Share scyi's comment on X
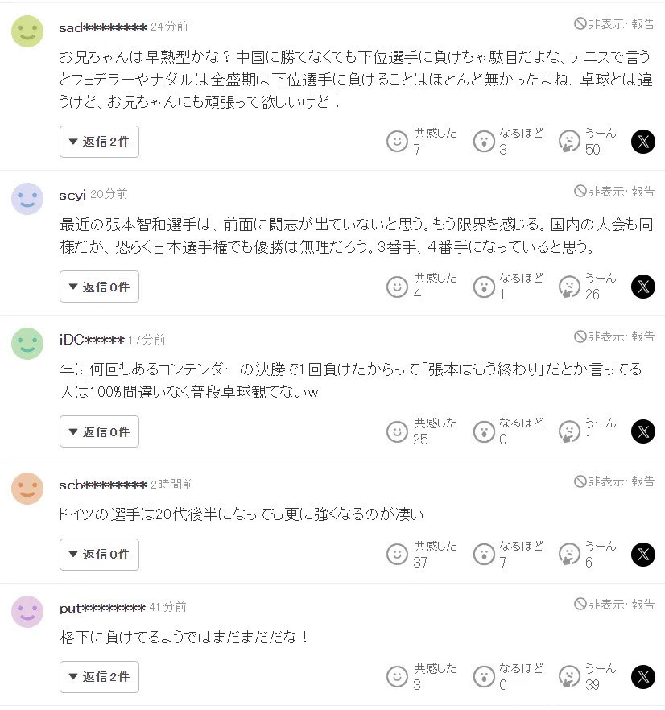This screenshot has width=665, height=710. pyautogui.click(x=643, y=287)
